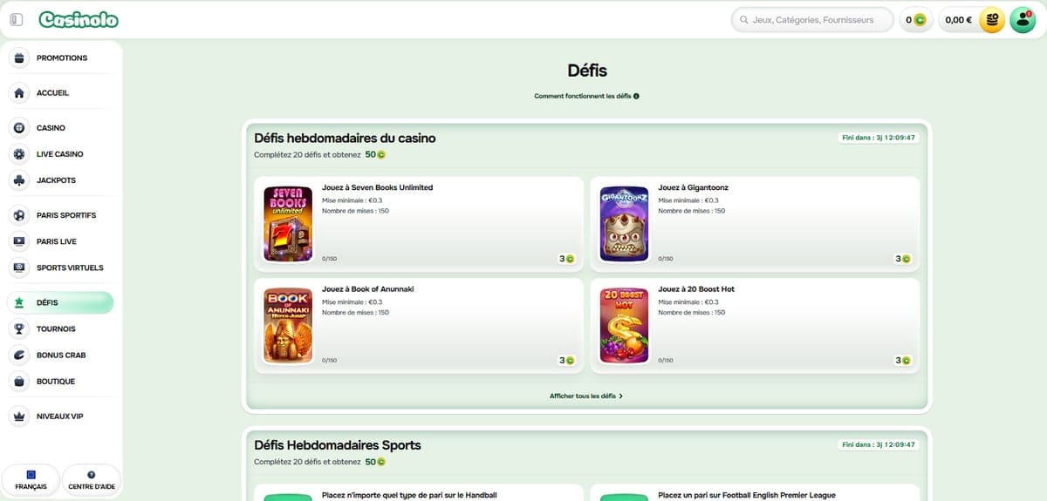The height and width of the screenshot is (501, 1047).
Task: Open Sports Virtuels icon
Action: pyautogui.click(x=19, y=267)
